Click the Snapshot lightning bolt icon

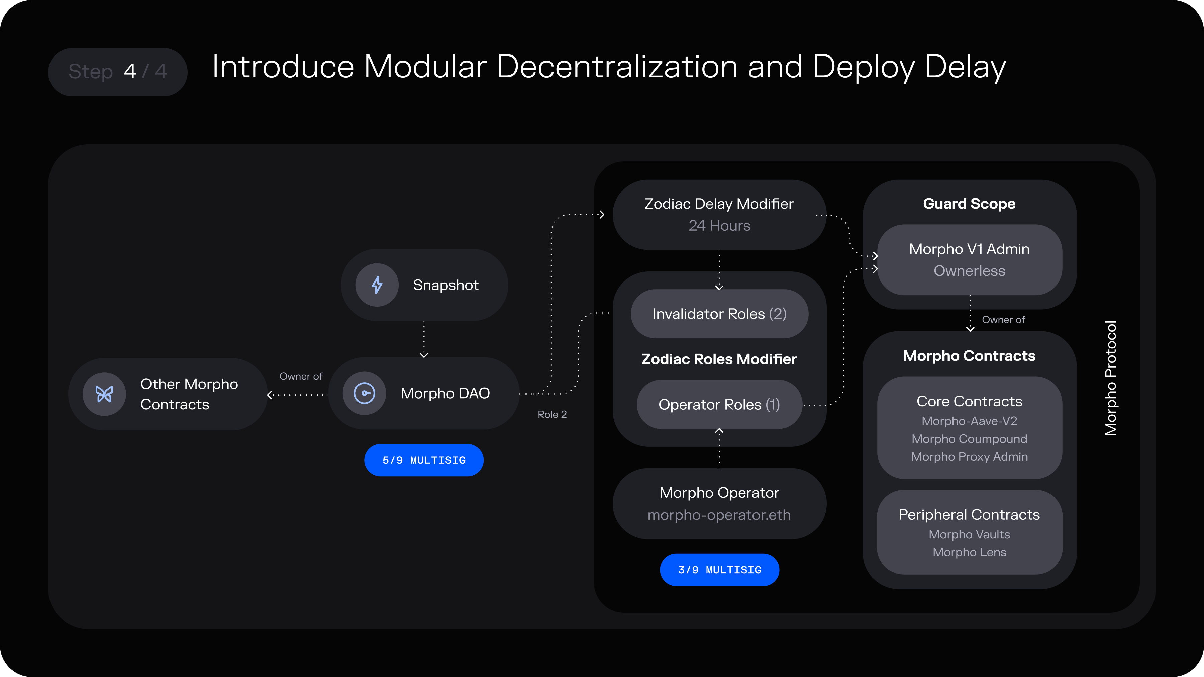tap(377, 285)
